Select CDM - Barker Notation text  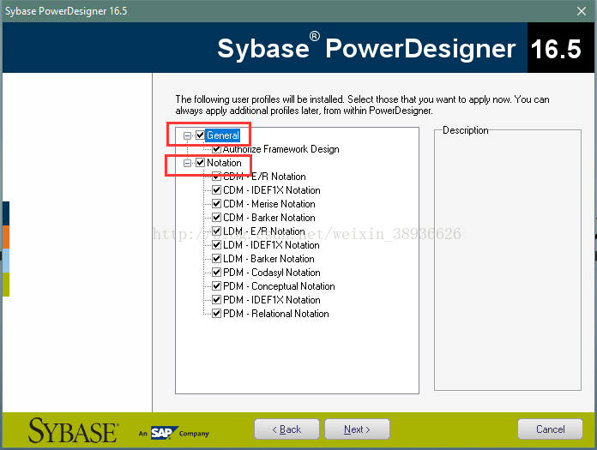coord(269,217)
